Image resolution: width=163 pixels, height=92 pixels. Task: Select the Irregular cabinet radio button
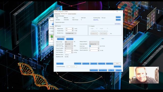[89, 26]
